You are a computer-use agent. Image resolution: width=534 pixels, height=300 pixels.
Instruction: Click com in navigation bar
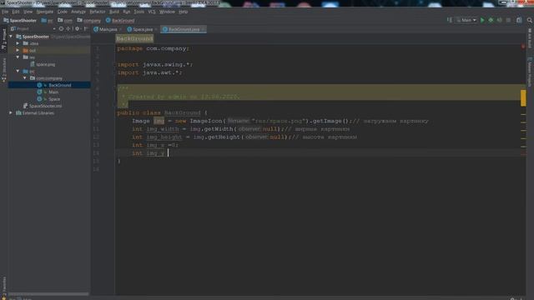pyautogui.click(x=65, y=20)
